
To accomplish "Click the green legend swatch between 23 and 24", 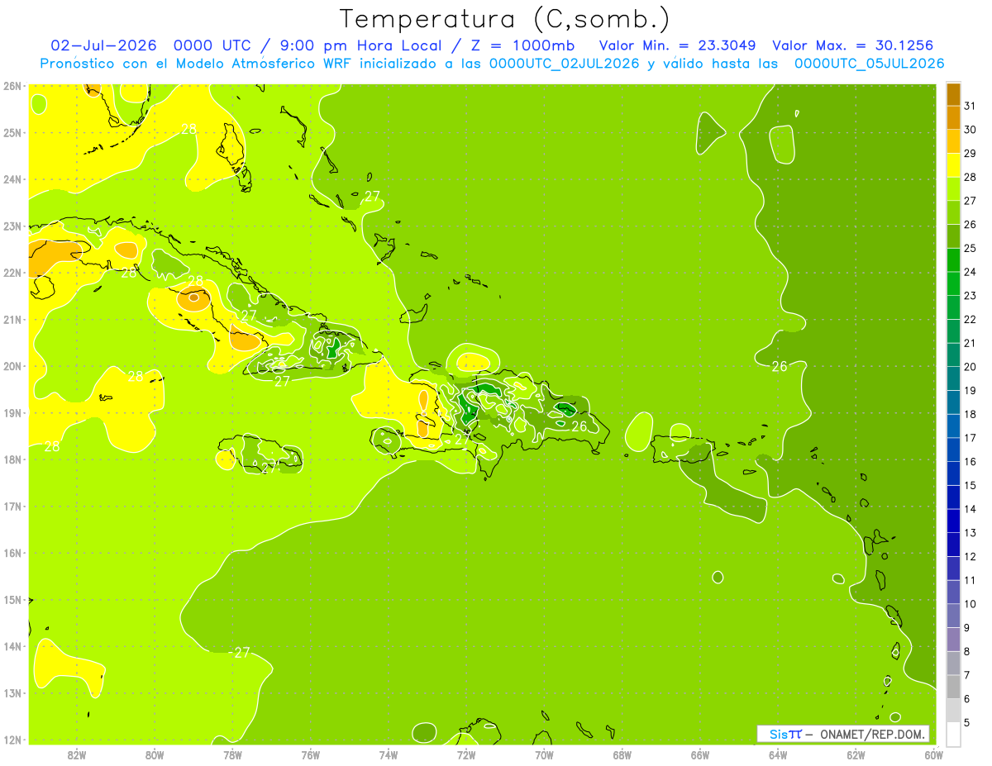I will click(953, 283).
